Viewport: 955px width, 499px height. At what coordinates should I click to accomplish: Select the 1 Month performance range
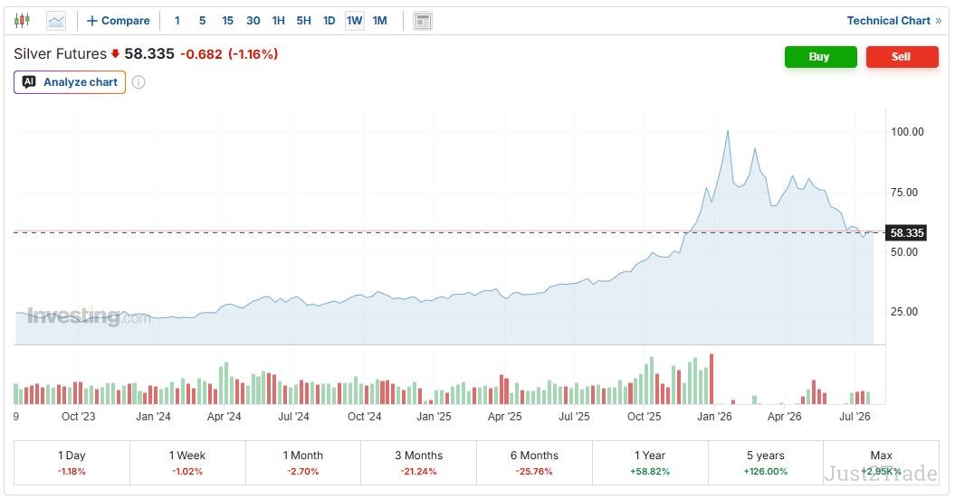pyautogui.click(x=303, y=463)
